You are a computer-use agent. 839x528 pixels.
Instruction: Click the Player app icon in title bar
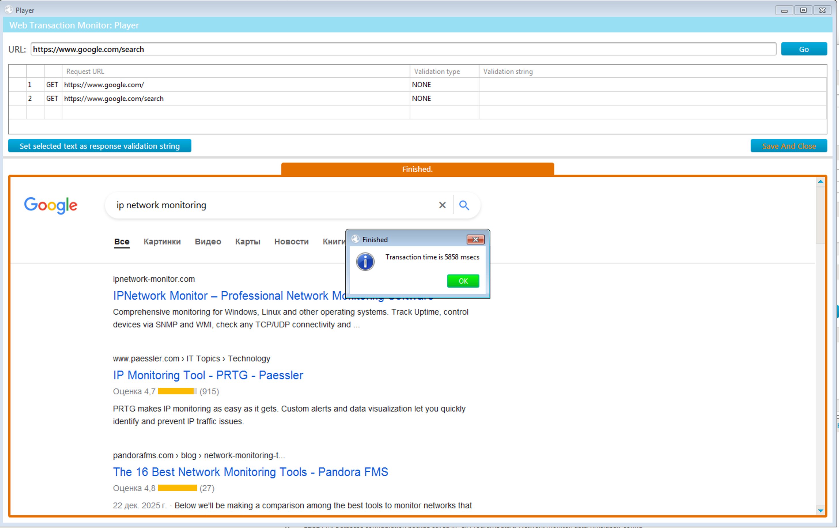tap(9, 10)
